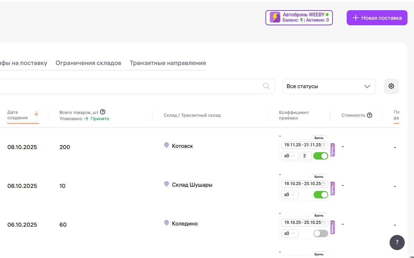Click help icon next to Стоимость
This screenshot has height=258, width=414.
point(369,115)
